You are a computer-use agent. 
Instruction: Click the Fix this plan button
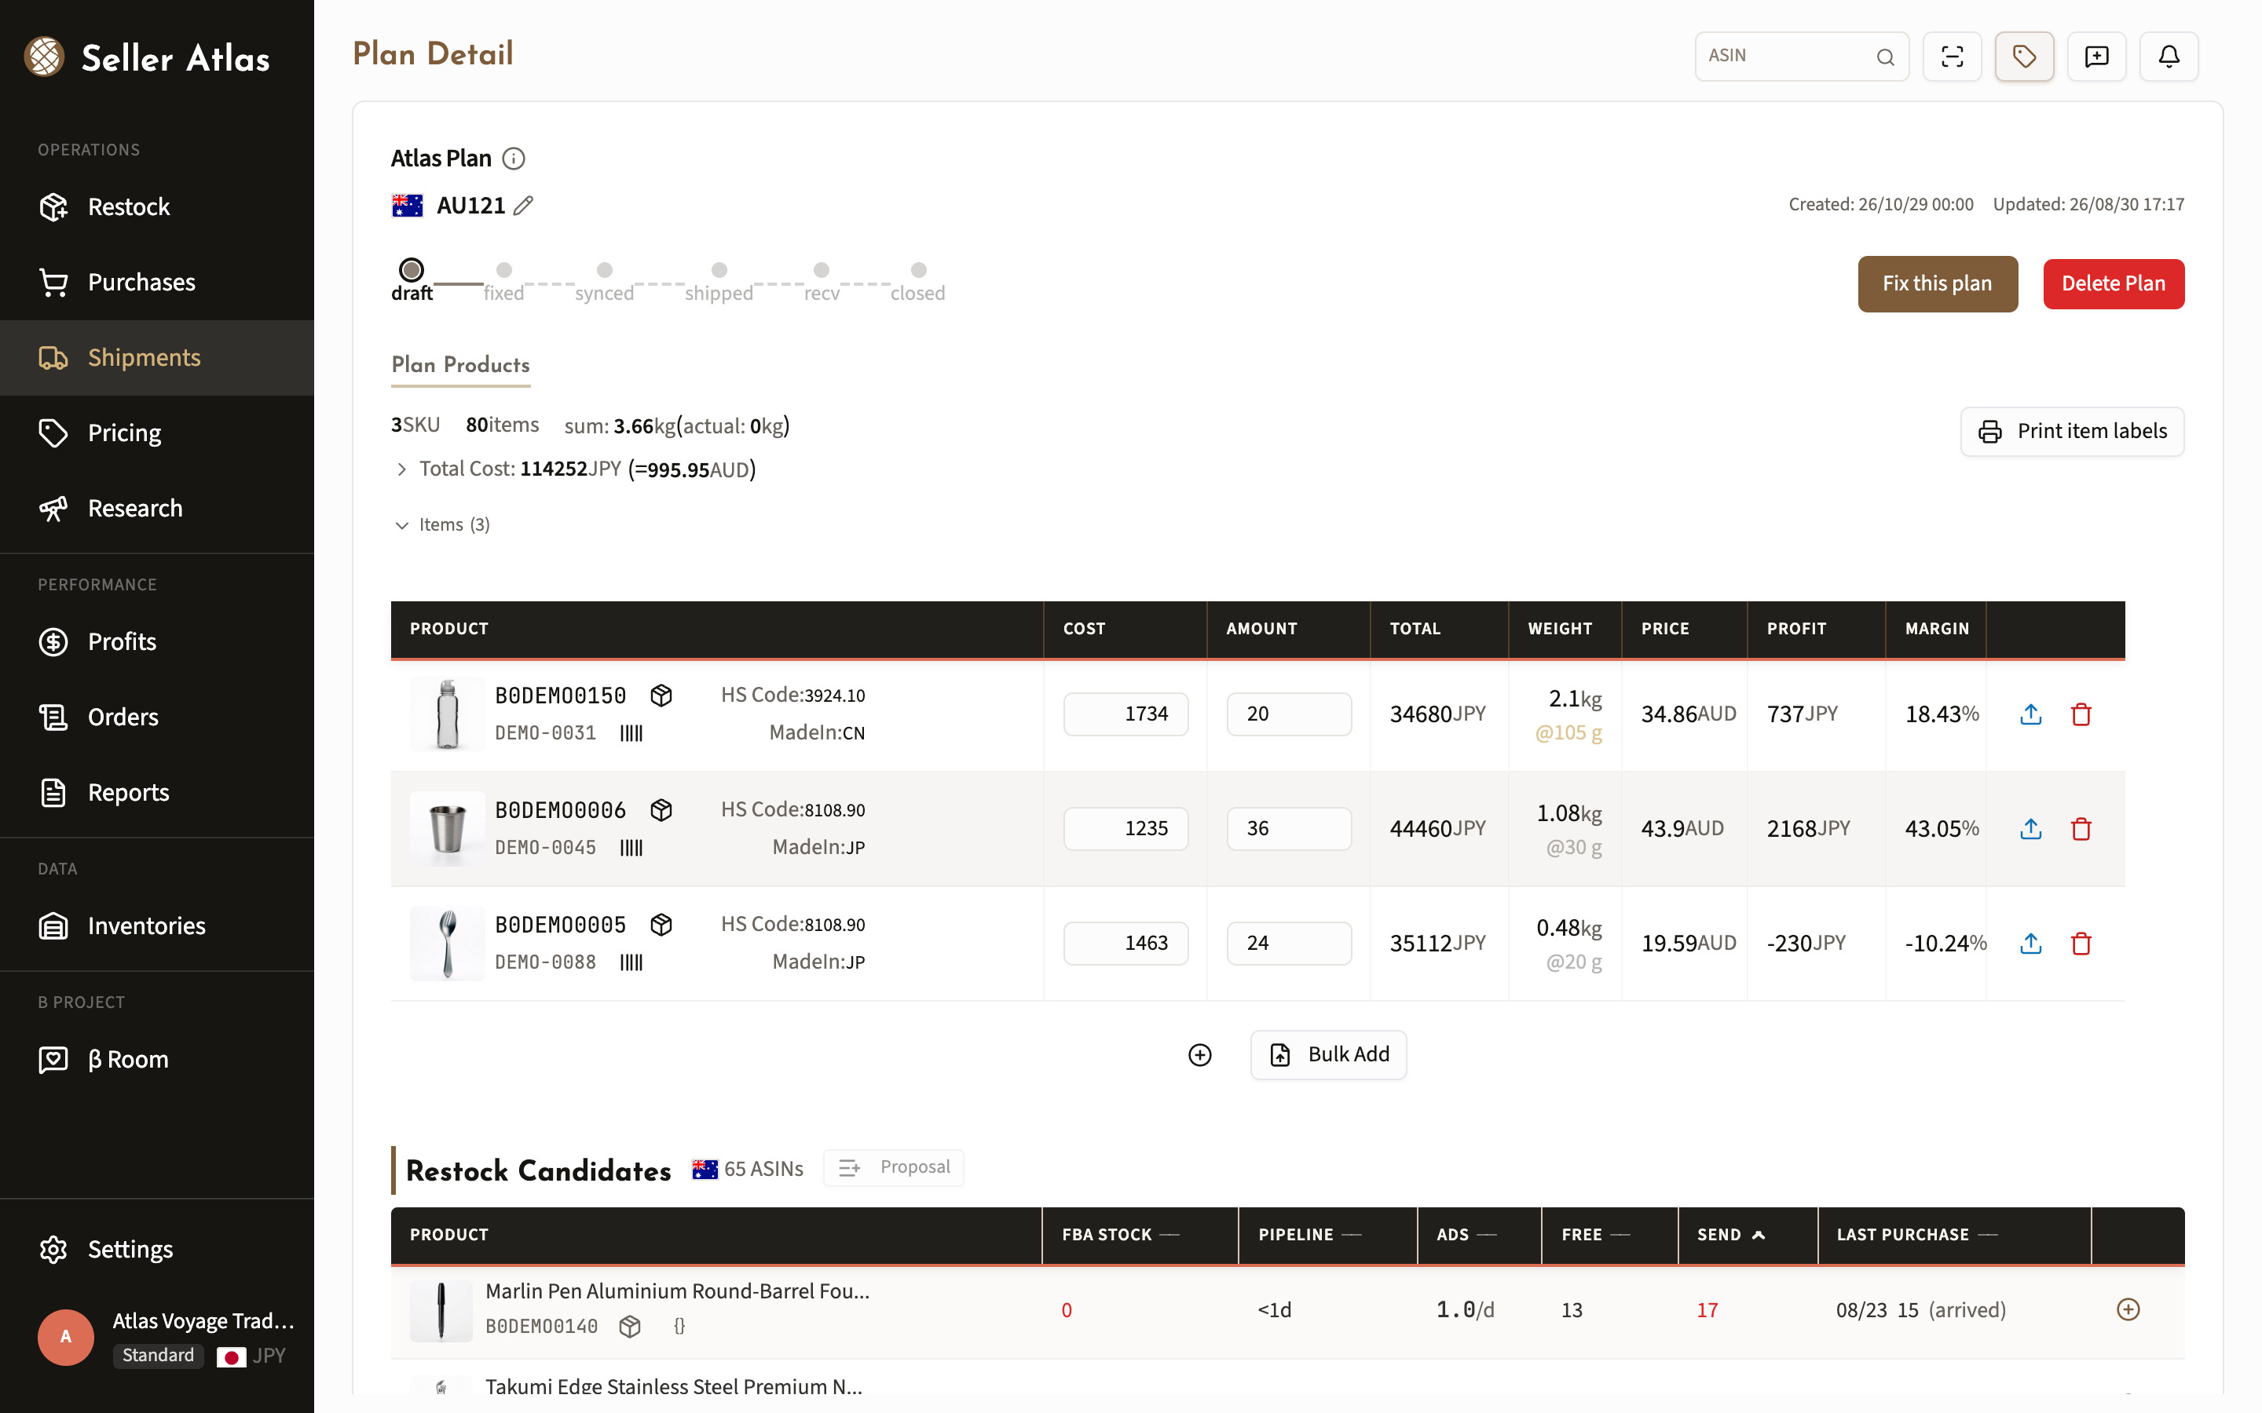pos(1938,284)
